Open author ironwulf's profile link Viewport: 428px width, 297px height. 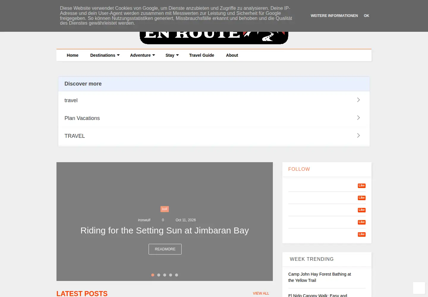click(144, 220)
